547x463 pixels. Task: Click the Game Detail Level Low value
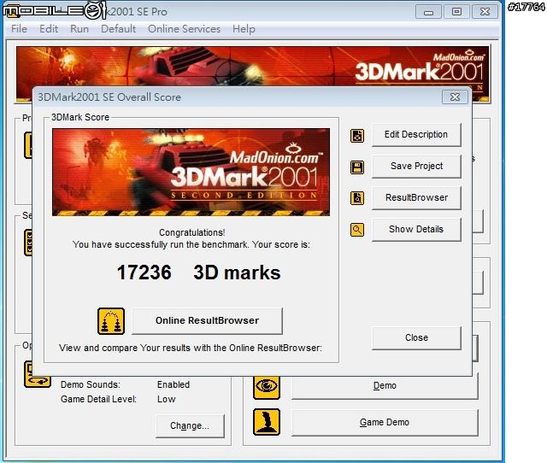[x=166, y=399]
